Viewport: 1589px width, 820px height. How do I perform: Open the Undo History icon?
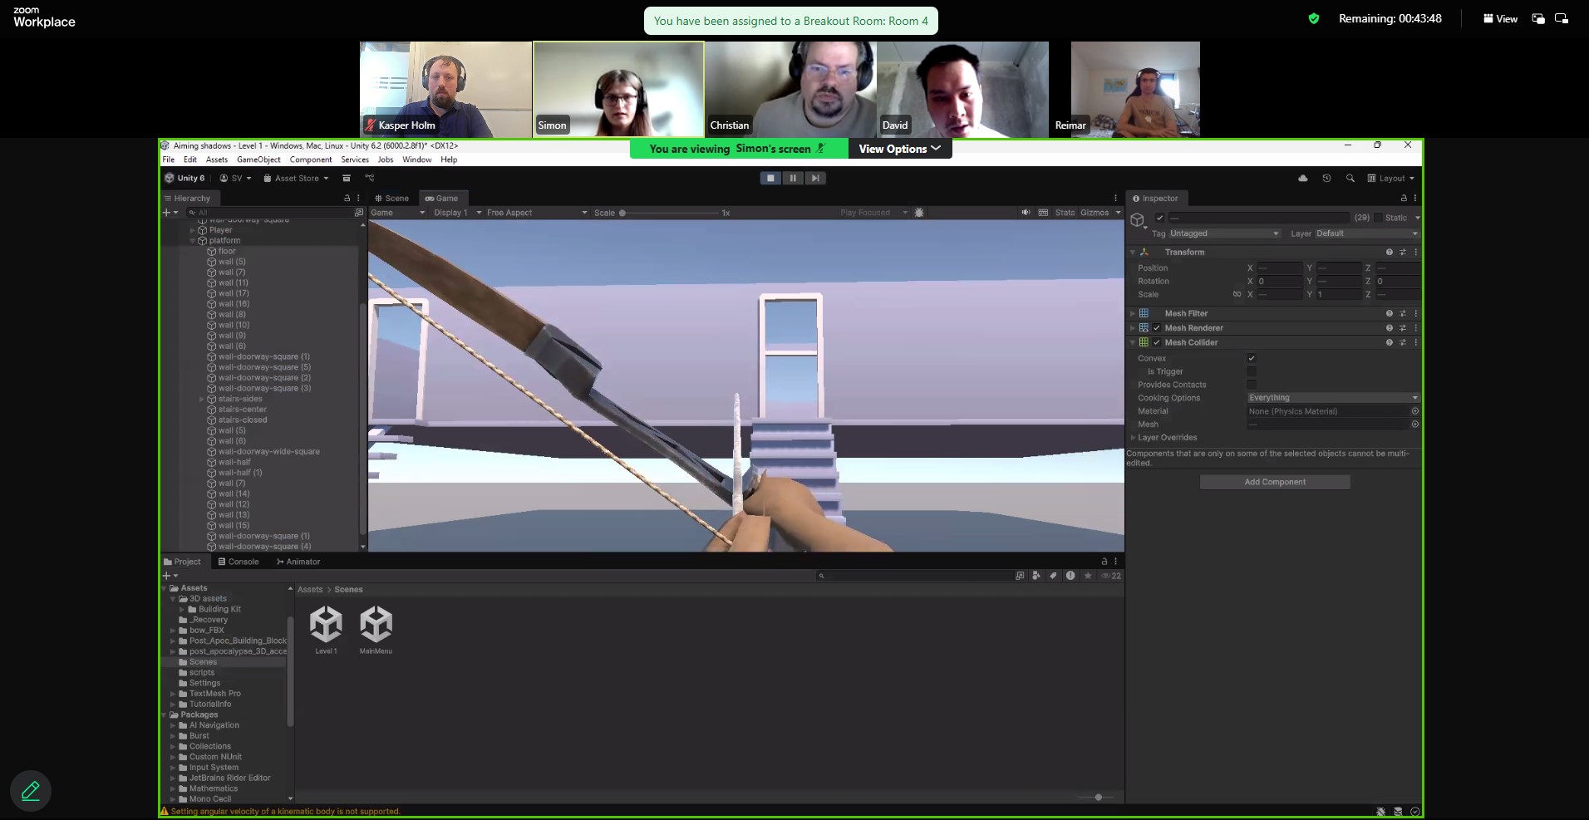tap(1326, 179)
